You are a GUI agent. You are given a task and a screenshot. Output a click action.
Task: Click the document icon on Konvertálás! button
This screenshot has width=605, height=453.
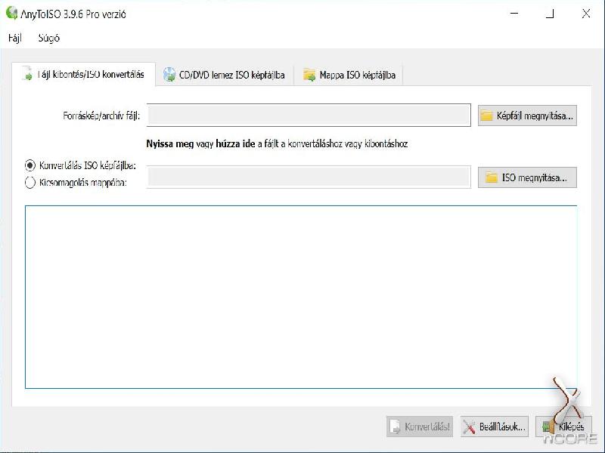tap(395, 427)
